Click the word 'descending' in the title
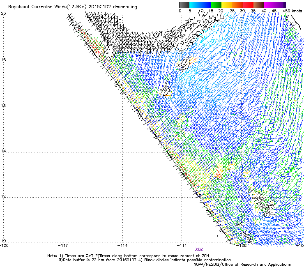 pyautogui.click(x=125, y=7)
